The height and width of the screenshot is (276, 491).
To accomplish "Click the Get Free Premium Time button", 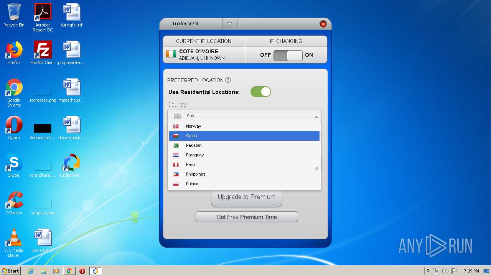I will tap(247, 217).
